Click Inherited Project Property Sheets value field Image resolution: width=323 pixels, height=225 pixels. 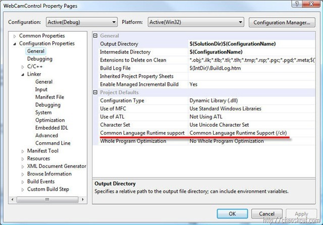click(251, 76)
